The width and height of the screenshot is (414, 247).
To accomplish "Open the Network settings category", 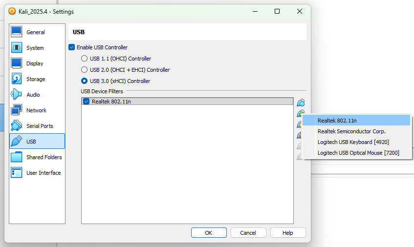I will click(36, 110).
